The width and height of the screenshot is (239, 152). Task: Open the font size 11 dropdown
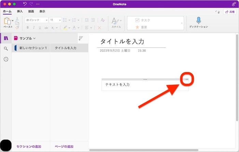[x=55, y=20]
